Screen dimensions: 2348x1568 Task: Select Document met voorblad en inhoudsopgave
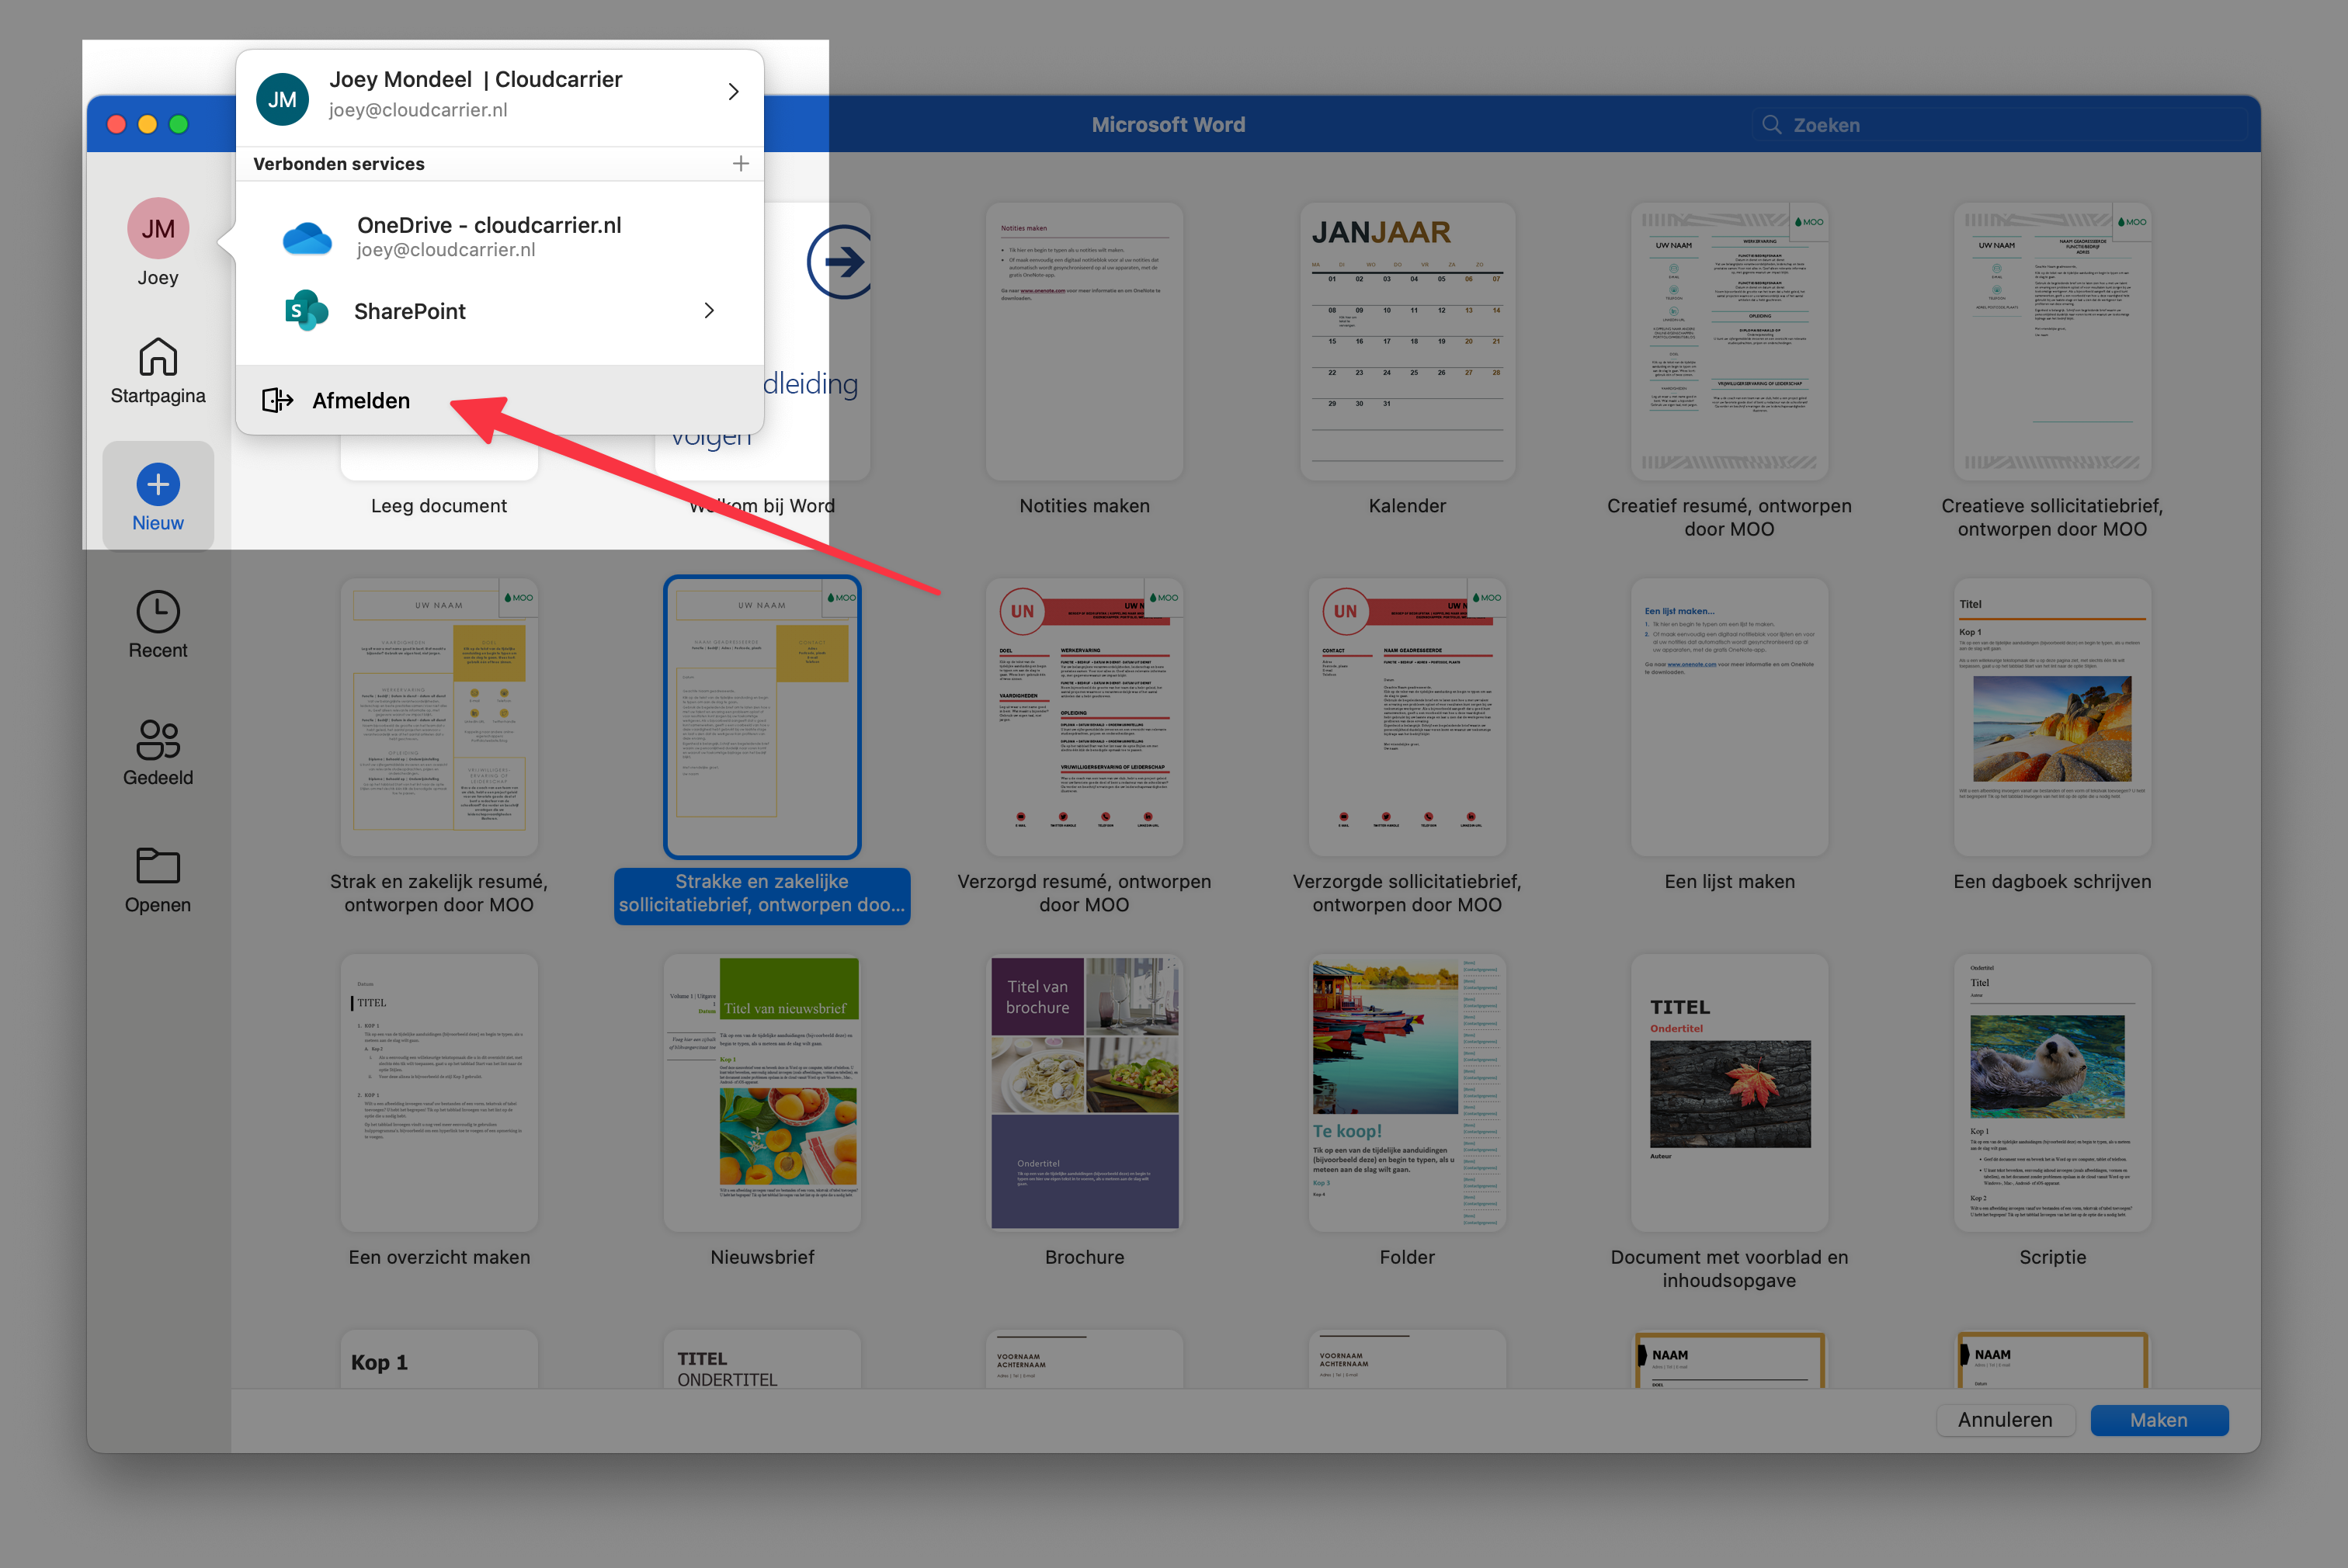click(x=1729, y=1093)
